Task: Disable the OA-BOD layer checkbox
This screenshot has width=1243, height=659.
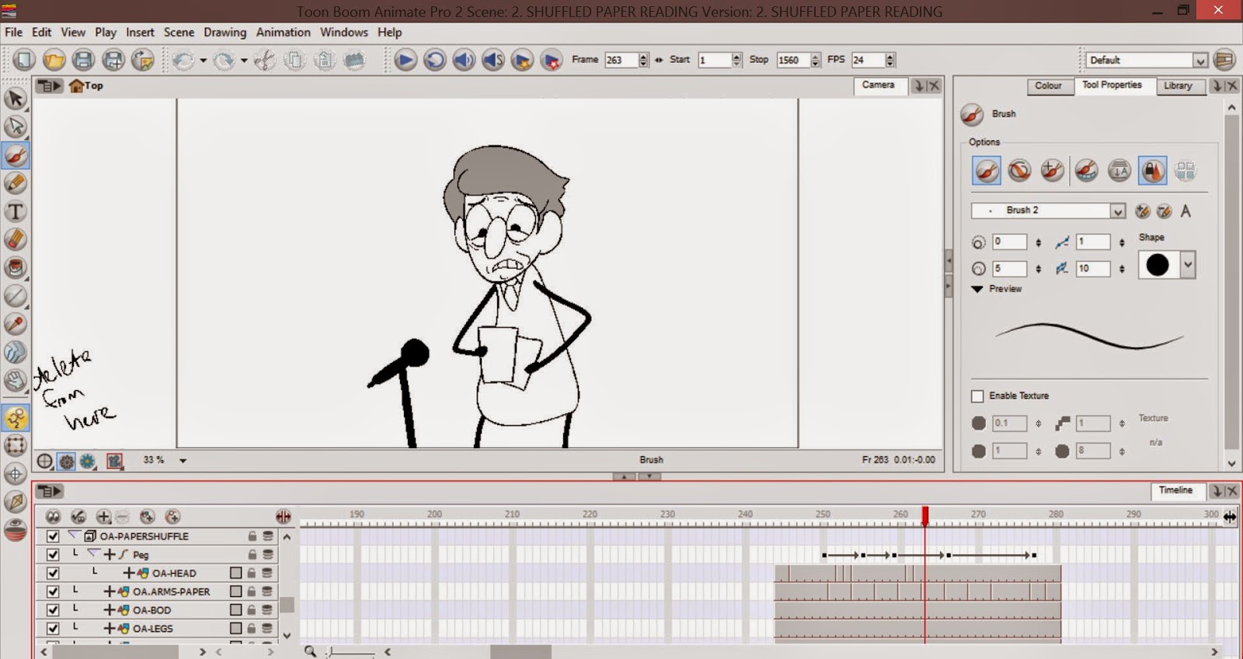Action: 53,610
